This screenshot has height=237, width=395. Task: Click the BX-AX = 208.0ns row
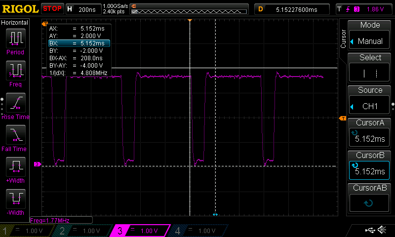pyautogui.click(x=79, y=58)
